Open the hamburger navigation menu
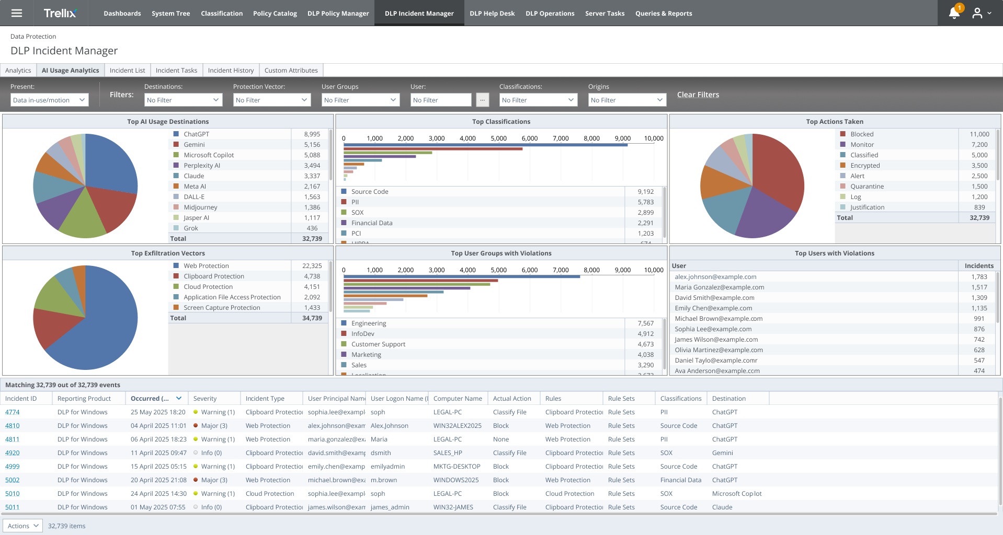The image size is (1003, 535). point(17,13)
